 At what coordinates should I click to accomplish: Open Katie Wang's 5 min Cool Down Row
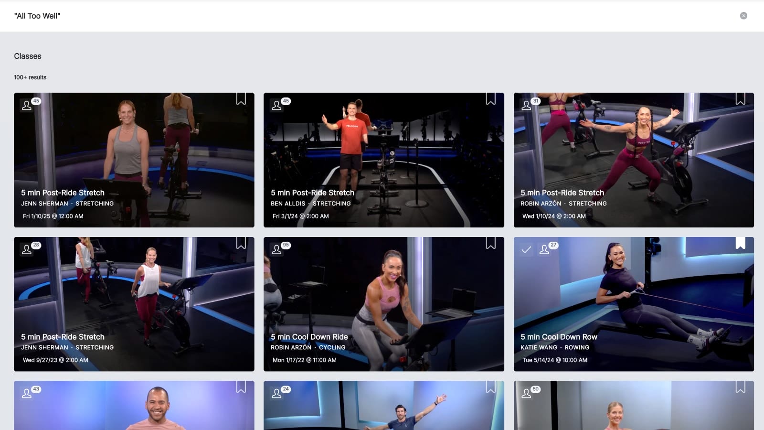(x=559, y=337)
